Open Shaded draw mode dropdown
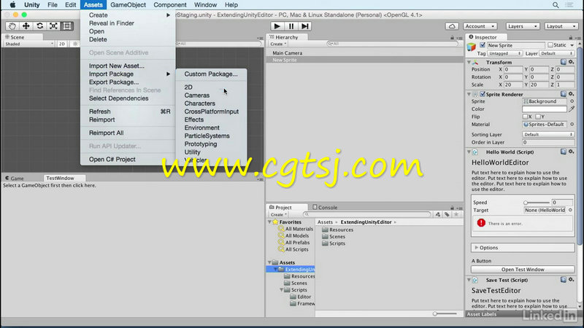Image resolution: width=584 pixels, height=328 pixels. click(x=28, y=44)
